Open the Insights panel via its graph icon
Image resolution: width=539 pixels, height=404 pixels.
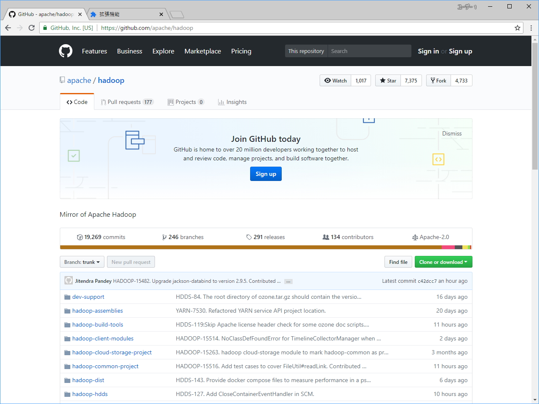point(221,102)
